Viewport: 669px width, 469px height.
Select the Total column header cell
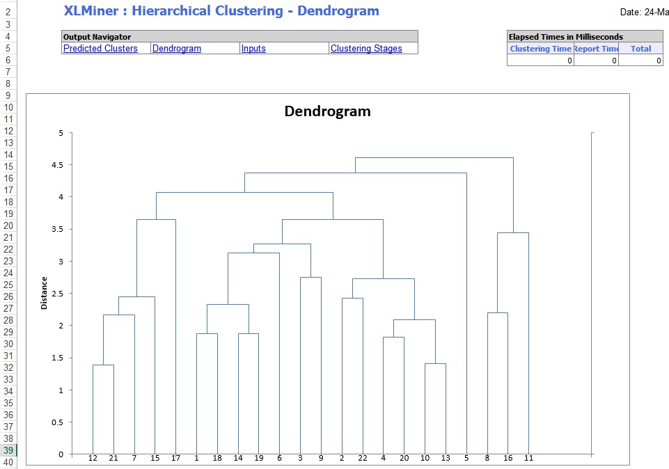click(640, 49)
